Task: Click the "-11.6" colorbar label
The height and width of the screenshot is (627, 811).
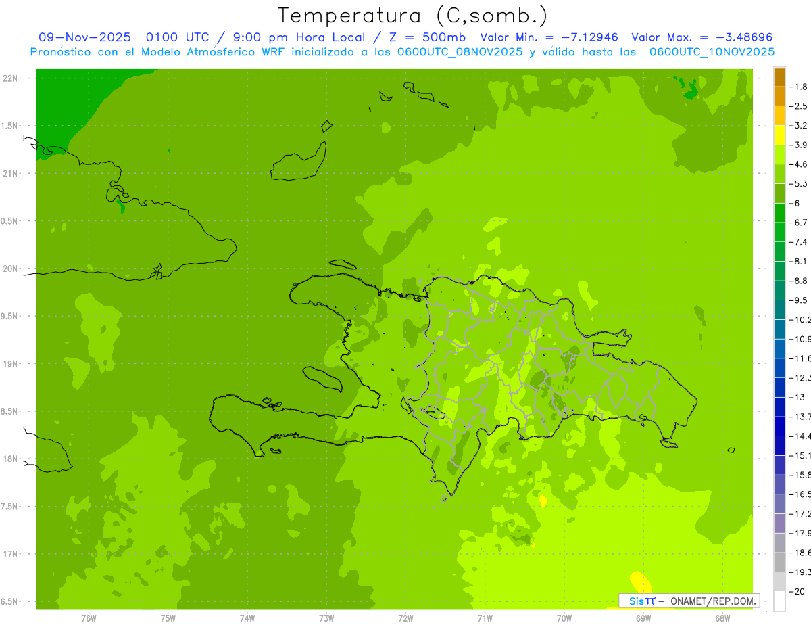Action: tap(800, 358)
